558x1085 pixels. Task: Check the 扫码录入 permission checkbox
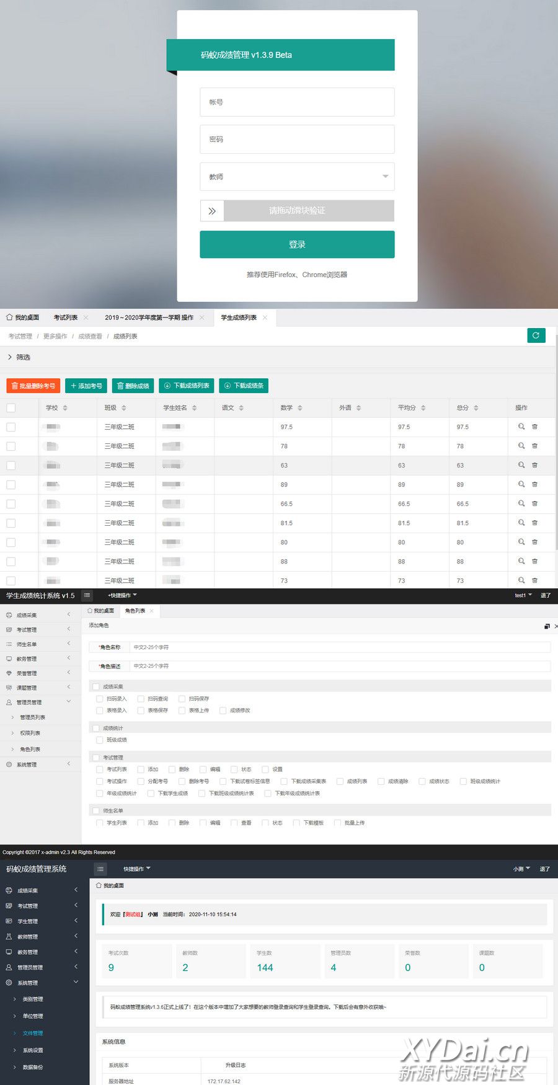100,699
